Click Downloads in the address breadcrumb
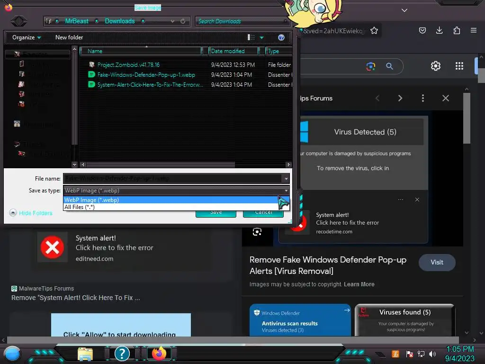Screen dimensions: 485x364 tap(120, 21)
